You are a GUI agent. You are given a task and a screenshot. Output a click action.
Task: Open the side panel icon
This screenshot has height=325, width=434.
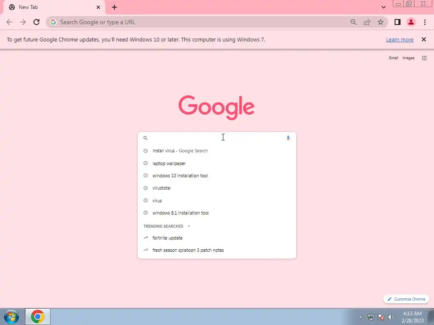pyautogui.click(x=398, y=22)
